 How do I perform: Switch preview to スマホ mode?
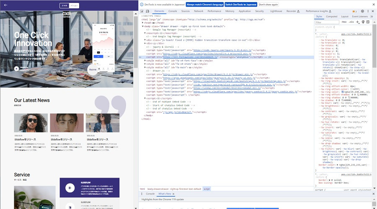point(65,5)
